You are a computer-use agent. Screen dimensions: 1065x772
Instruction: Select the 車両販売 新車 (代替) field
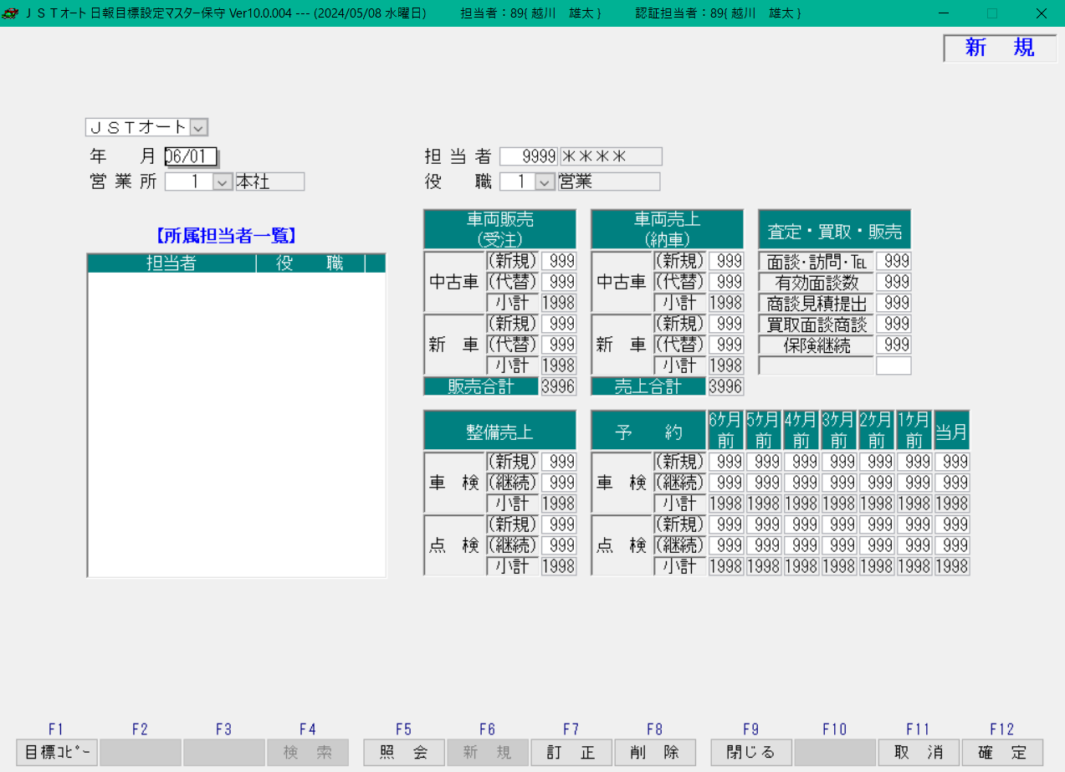[x=559, y=345]
